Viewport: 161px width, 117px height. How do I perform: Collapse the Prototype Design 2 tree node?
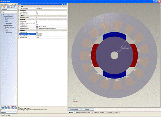click(1, 16)
